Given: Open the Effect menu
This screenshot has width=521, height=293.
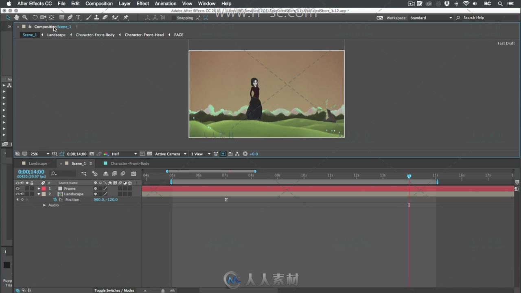Looking at the screenshot, I should (142, 4).
